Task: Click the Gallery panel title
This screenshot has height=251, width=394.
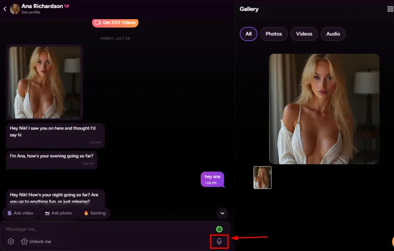Action: pos(249,9)
